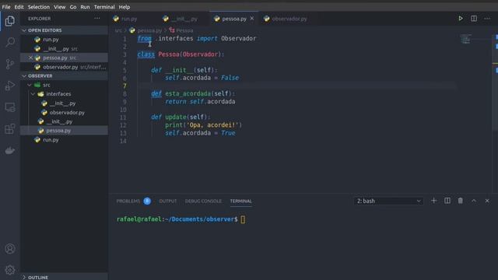Switch to the run.py editor tab
The height and width of the screenshot is (280, 498).
130,19
